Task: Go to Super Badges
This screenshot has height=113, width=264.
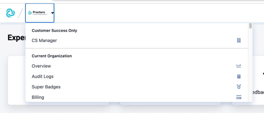Action: click(x=46, y=87)
